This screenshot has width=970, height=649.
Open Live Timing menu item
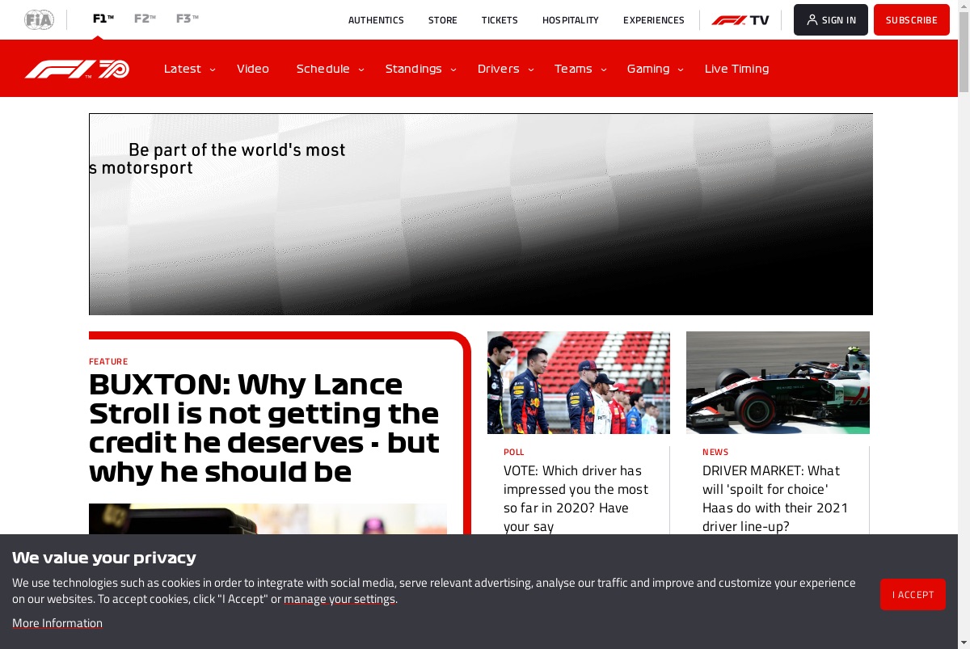point(737,69)
